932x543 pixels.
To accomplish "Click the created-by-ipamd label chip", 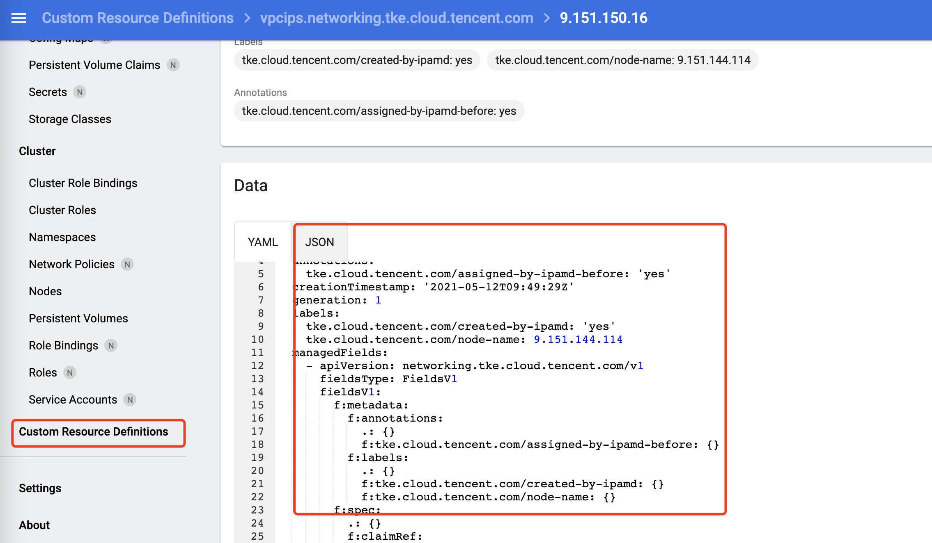I will 356,60.
